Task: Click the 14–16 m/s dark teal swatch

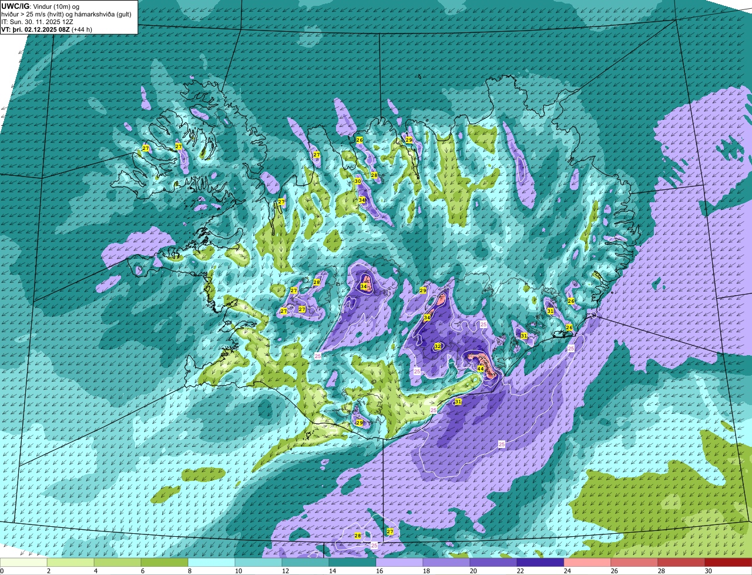Action: [352, 563]
